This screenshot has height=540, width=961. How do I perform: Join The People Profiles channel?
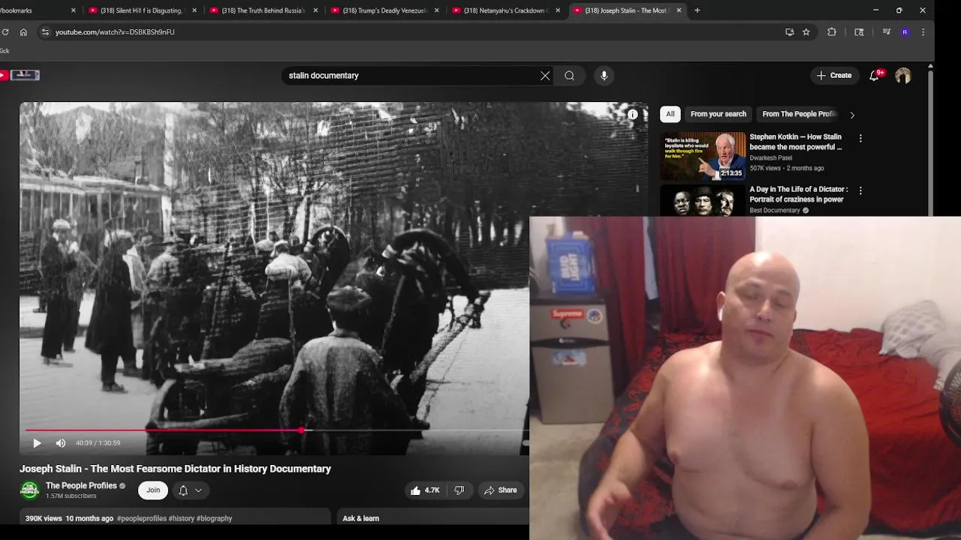pos(153,490)
